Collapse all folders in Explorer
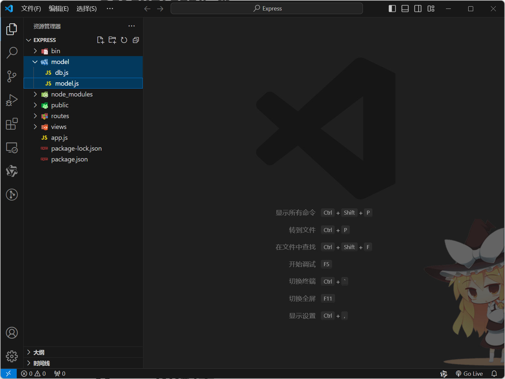The image size is (505, 379). click(x=136, y=40)
